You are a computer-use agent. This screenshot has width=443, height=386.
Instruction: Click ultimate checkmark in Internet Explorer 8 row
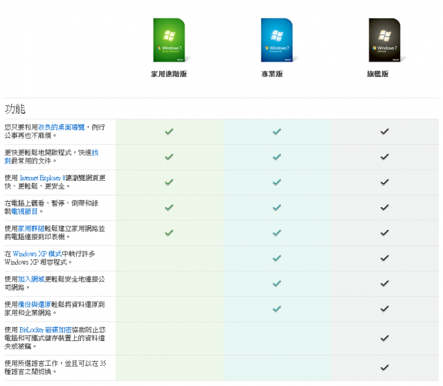(x=385, y=182)
